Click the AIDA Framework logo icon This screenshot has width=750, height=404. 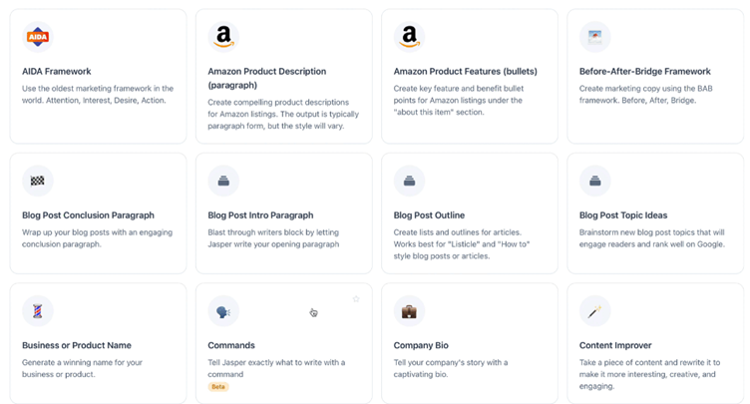pyautogui.click(x=38, y=37)
